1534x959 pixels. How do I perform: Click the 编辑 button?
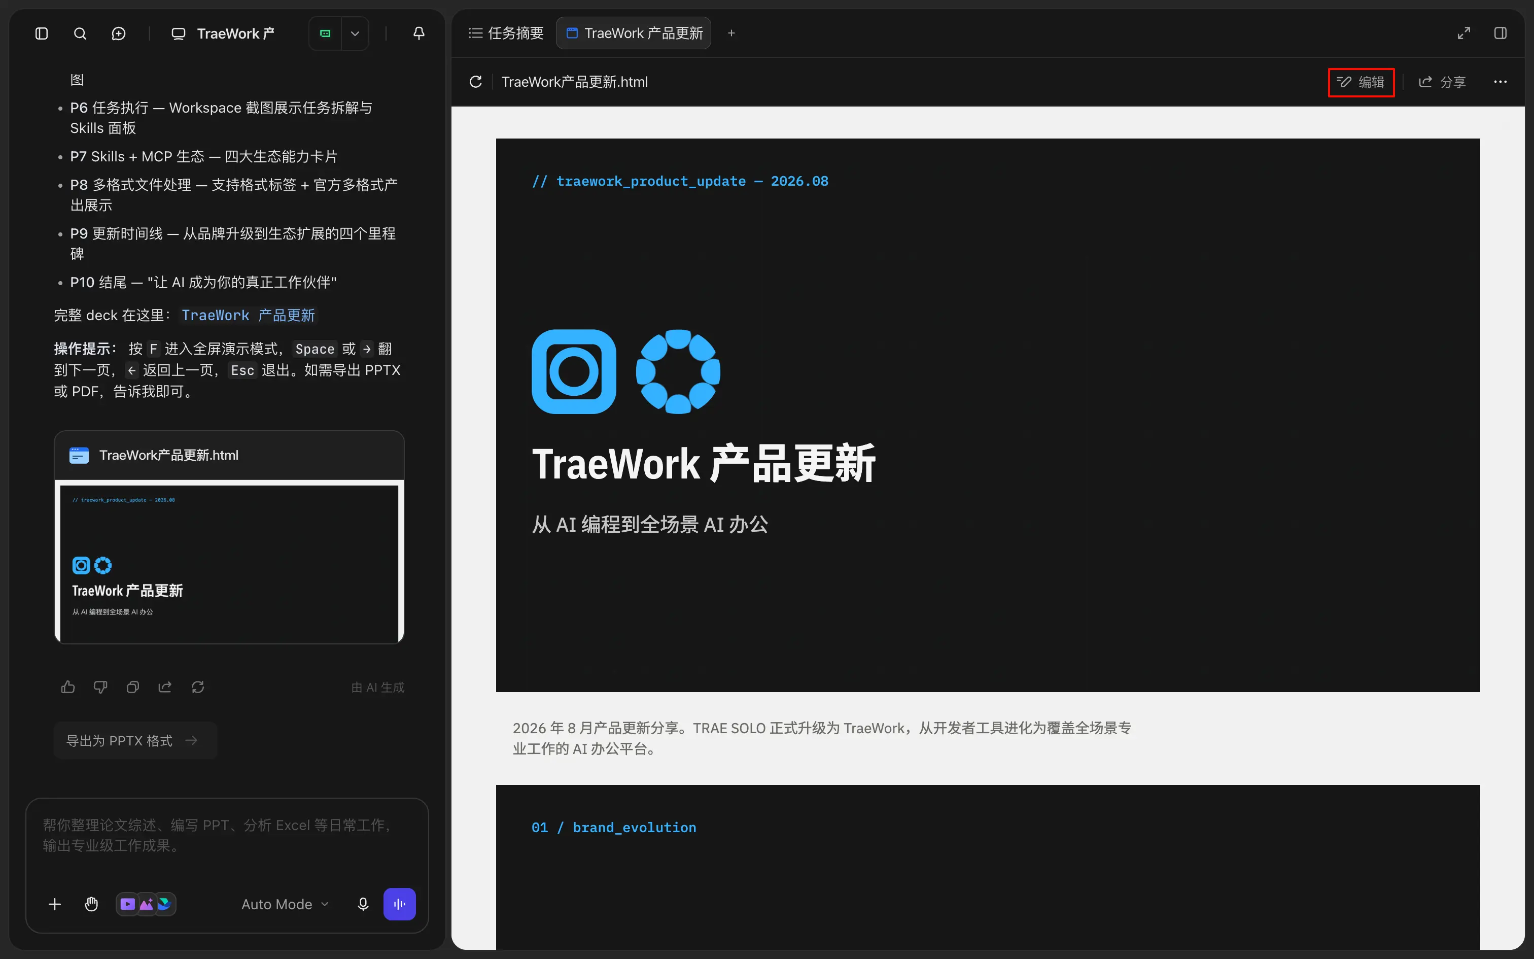(x=1361, y=82)
